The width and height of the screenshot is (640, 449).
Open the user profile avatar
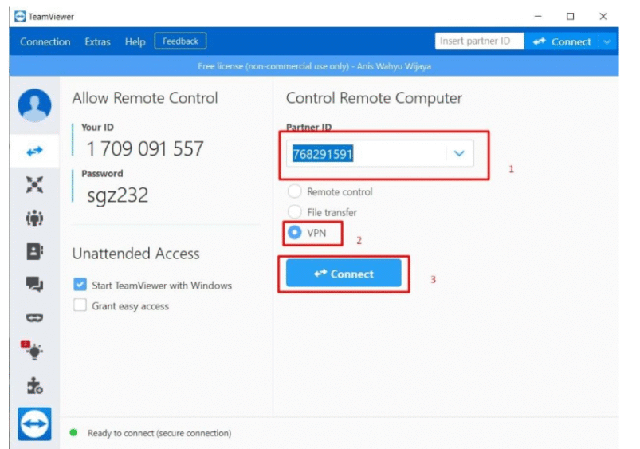coord(35,105)
